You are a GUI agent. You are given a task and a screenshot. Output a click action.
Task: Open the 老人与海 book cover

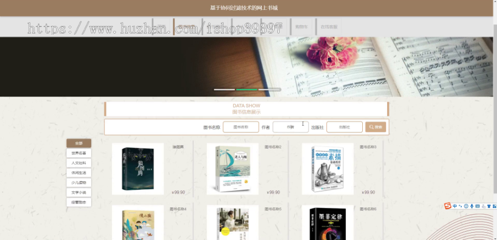click(x=232, y=169)
